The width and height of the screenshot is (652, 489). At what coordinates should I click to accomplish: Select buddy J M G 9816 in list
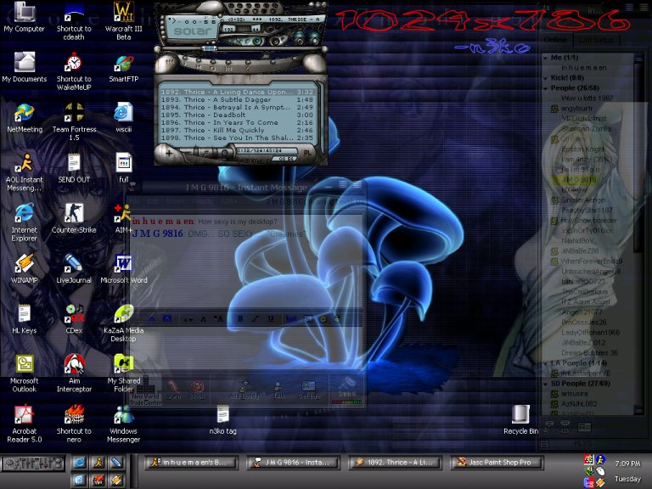coord(579,180)
